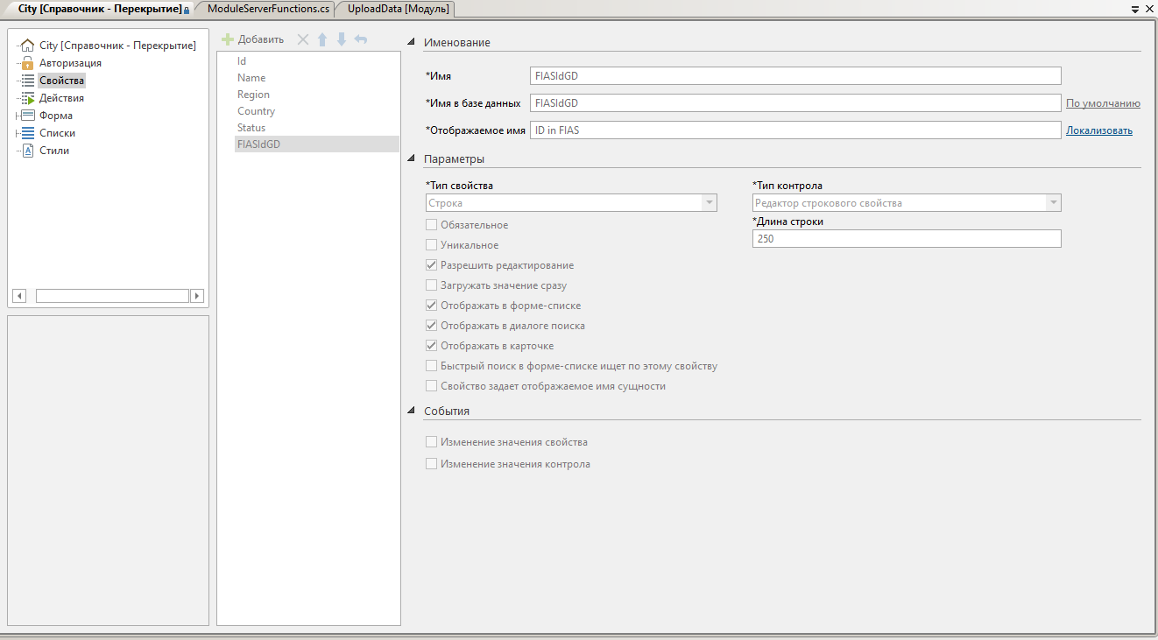
Task: Add a new property via the Добавить plus icon
Action: (x=227, y=39)
